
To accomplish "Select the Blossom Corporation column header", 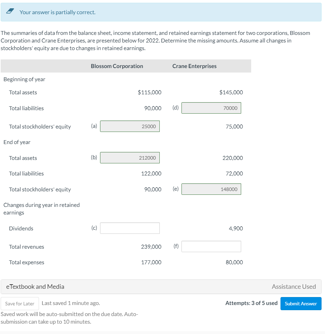I will tap(117, 66).
